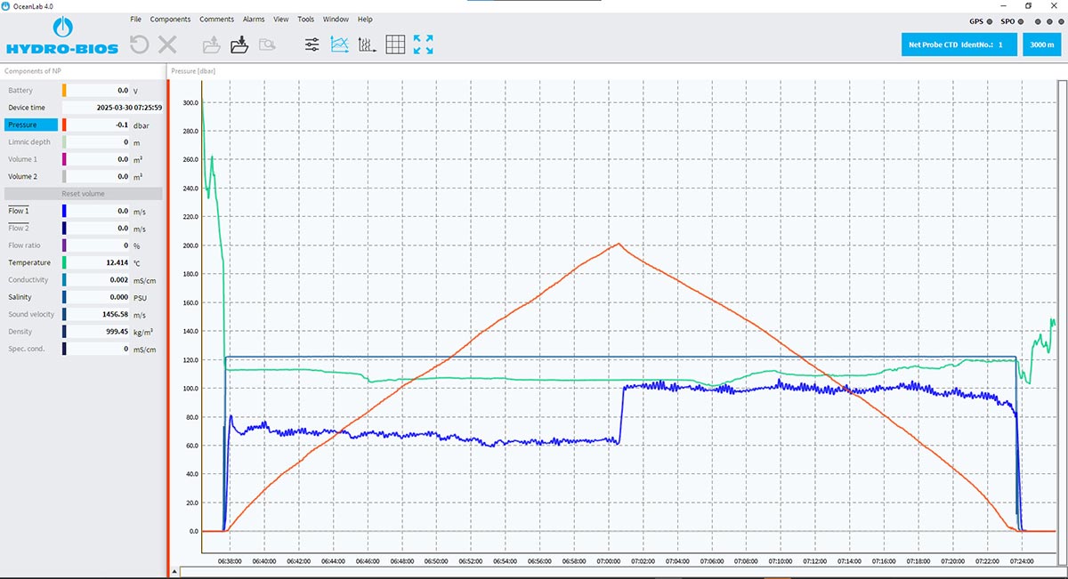Click the Net Probe CTD IdentNo button
The image size is (1068, 579).
click(959, 44)
